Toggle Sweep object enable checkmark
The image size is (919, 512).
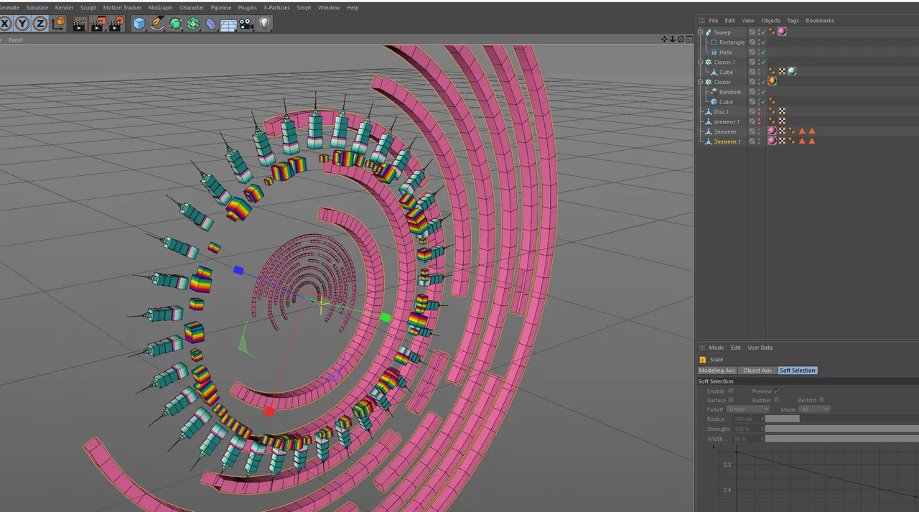pyautogui.click(x=763, y=32)
